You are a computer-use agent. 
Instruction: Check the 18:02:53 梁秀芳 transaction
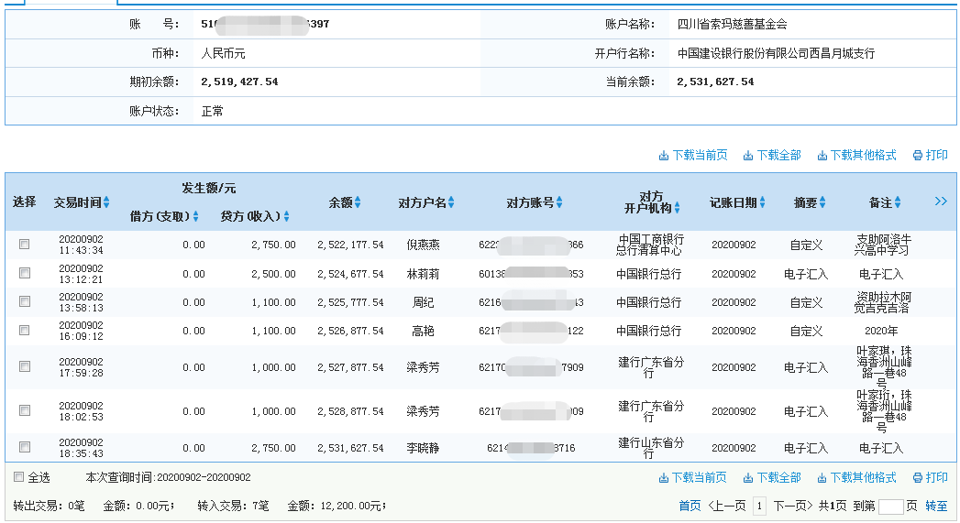coord(25,410)
